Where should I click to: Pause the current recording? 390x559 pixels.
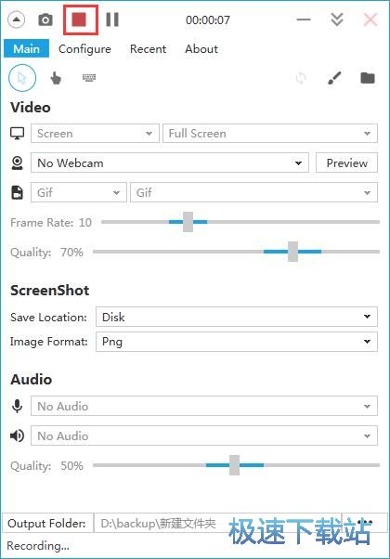point(112,19)
